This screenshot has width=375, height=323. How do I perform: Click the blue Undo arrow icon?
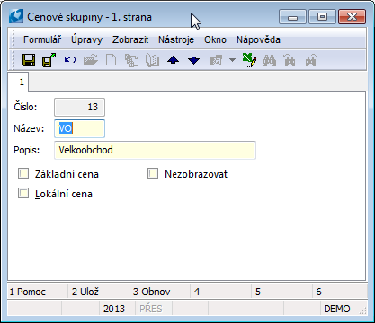(70, 60)
